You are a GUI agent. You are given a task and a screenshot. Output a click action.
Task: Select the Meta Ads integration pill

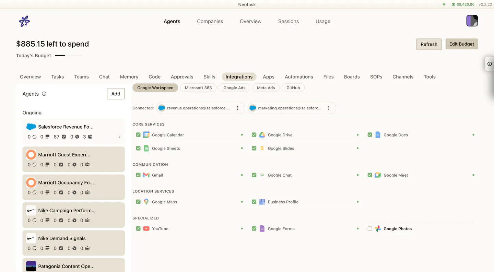(266, 88)
